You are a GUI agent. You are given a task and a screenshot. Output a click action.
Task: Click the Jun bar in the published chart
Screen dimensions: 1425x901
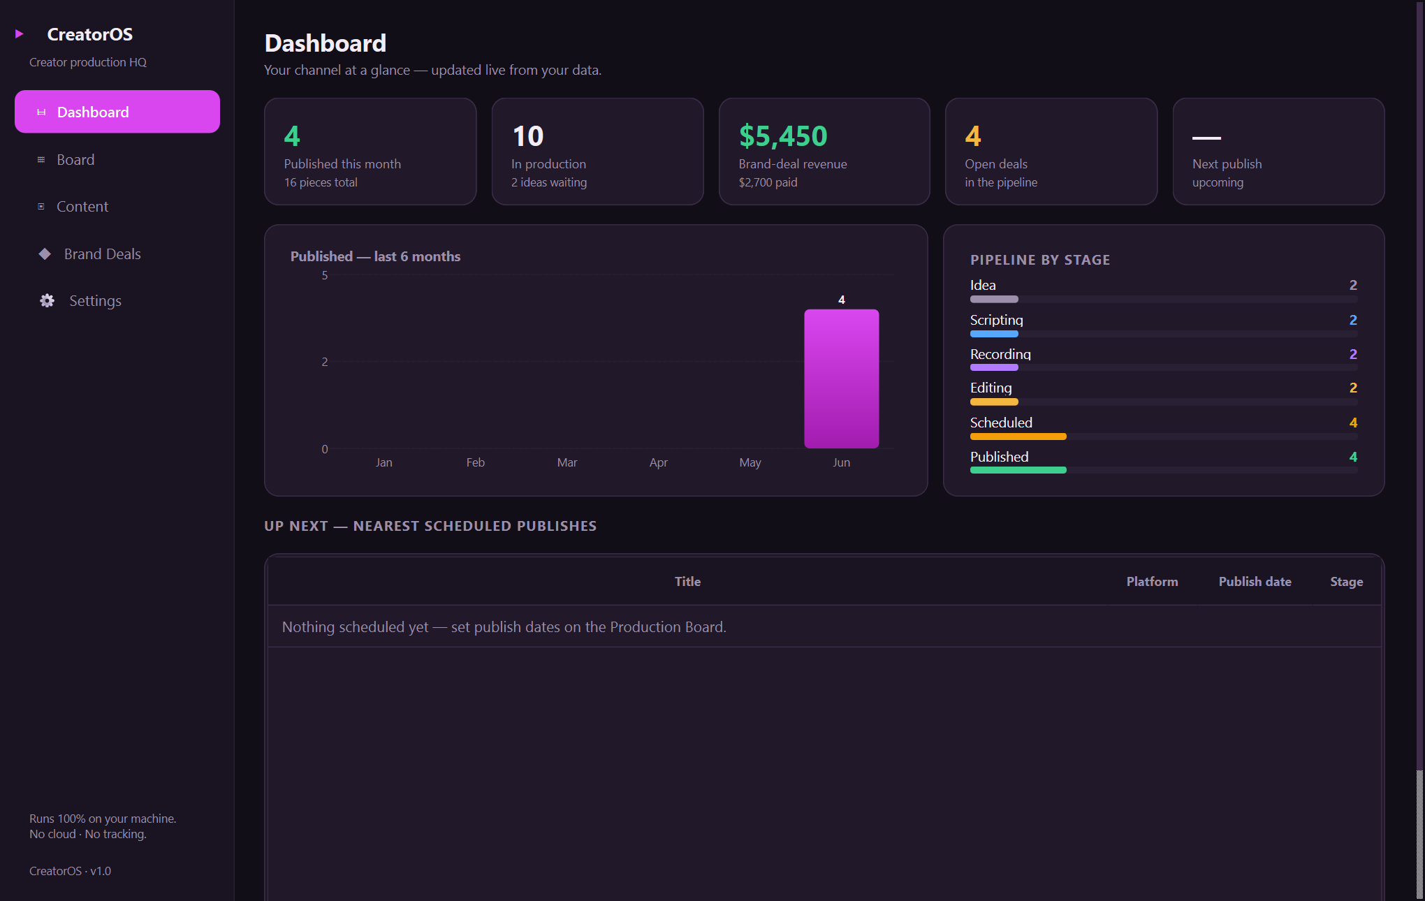(842, 379)
